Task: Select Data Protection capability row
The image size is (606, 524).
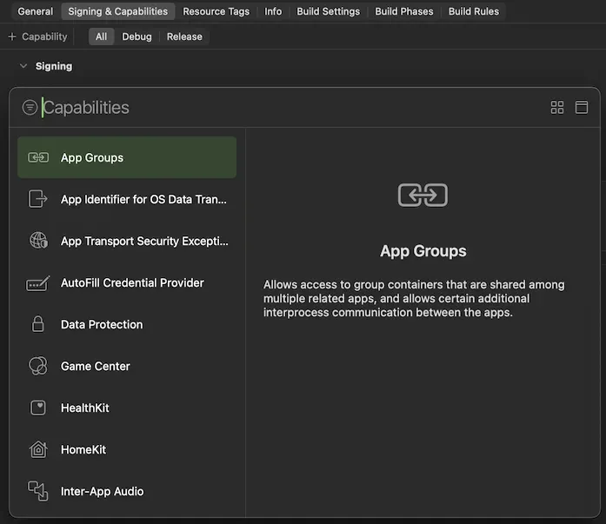Action: 127,324
